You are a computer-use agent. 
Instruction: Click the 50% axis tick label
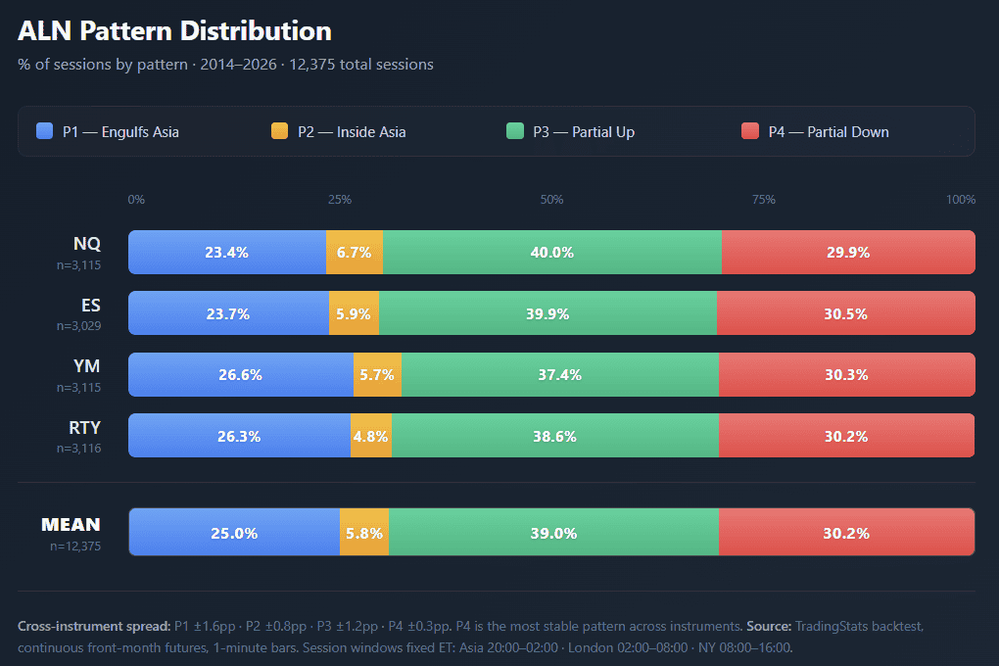(551, 200)
